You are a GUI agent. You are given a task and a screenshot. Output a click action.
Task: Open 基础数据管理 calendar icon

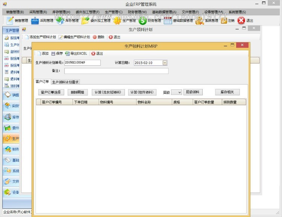tap(168, 21)
